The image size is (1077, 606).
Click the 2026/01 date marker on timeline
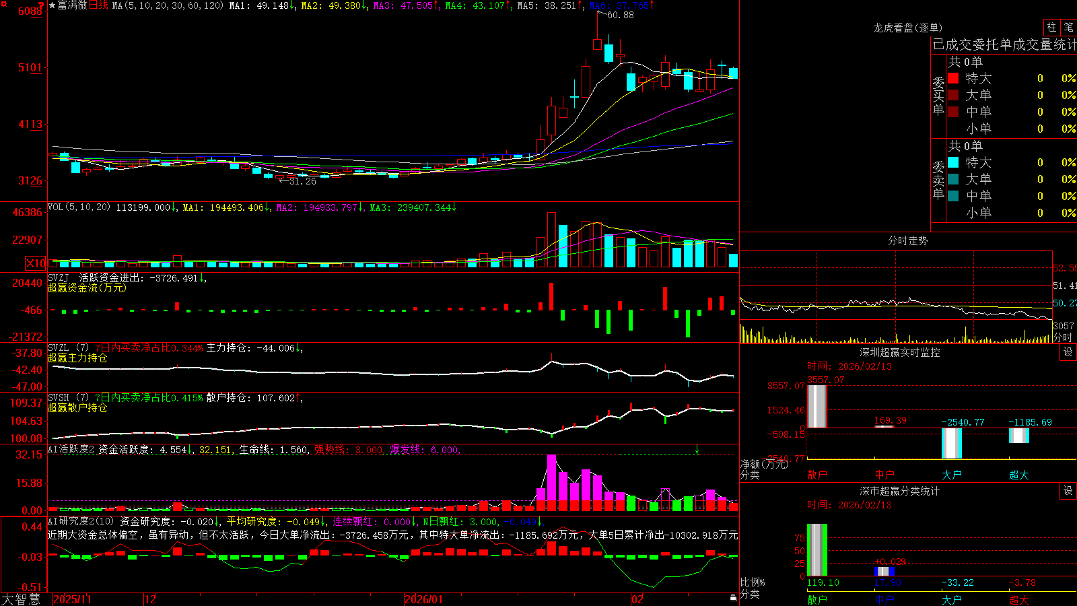tap(424, 599)
